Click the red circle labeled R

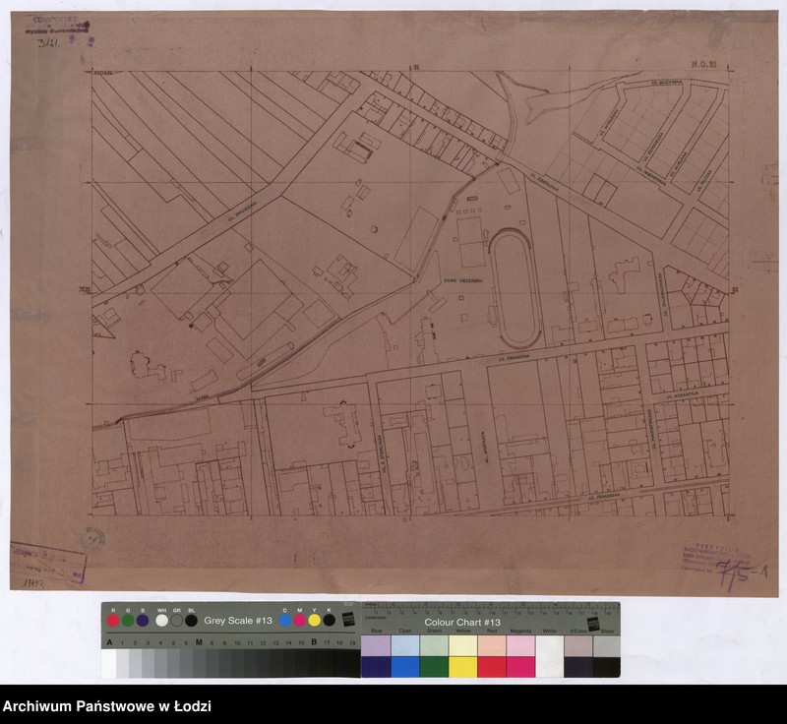[113, 621]
